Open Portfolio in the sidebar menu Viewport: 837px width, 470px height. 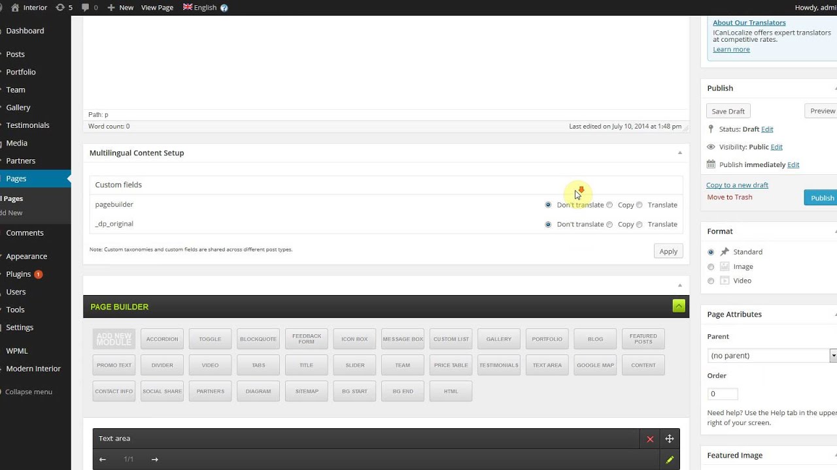click(x=21, y=72)
